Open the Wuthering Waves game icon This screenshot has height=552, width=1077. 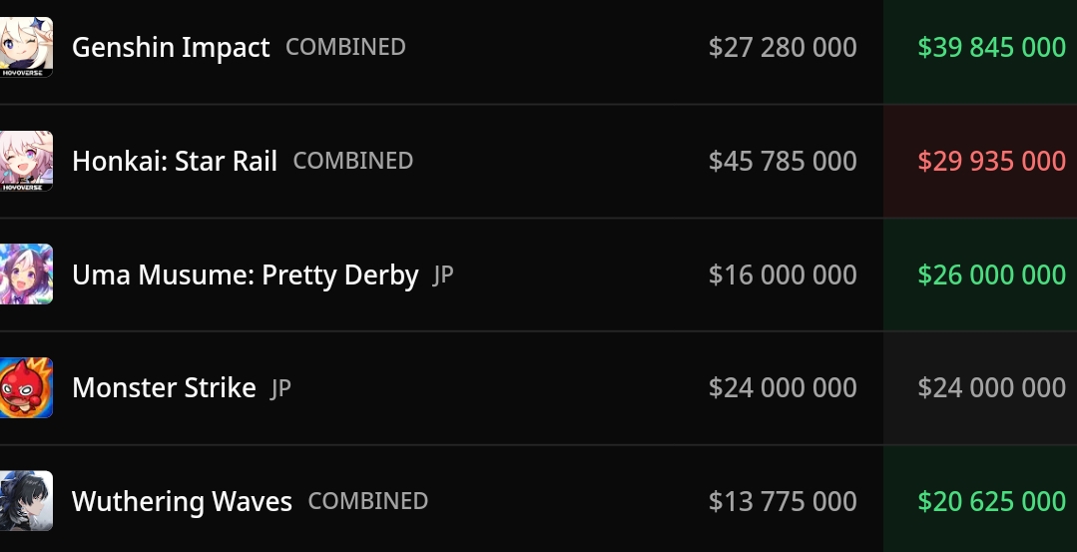coord(26,500)
